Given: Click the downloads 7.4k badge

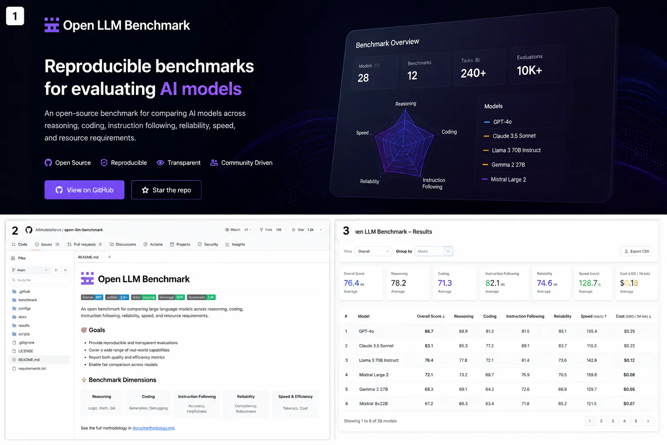Looking at the screenshot, I should coord(201,297).
